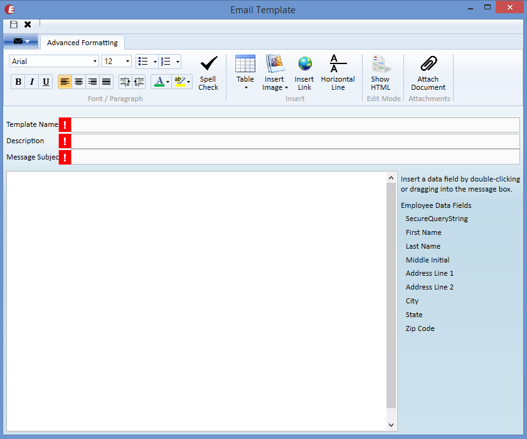Click the Message Subject input field

tap(295, 157)
